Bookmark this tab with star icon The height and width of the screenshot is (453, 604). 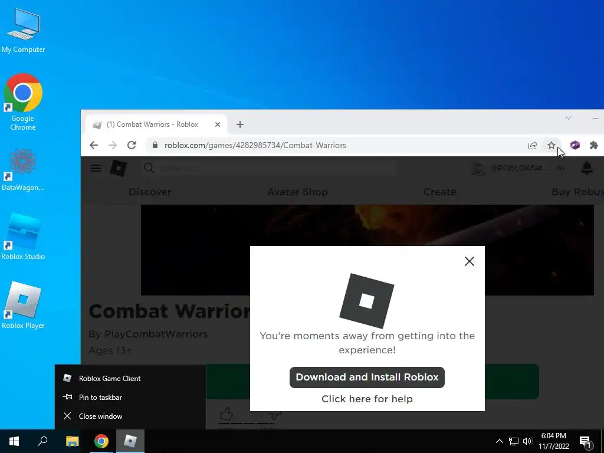pyautogui.click(x=552, y=145)
